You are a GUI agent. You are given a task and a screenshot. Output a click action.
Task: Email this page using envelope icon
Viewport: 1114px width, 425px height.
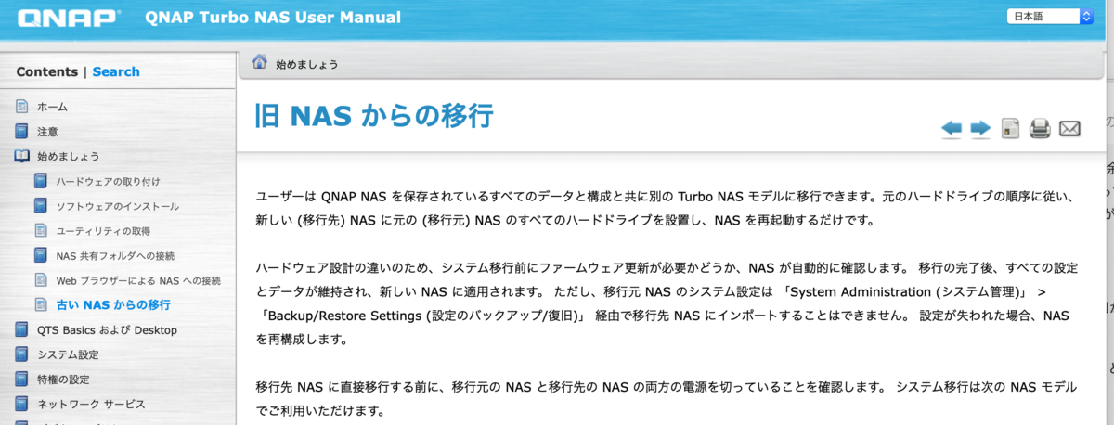[1069, 128]
